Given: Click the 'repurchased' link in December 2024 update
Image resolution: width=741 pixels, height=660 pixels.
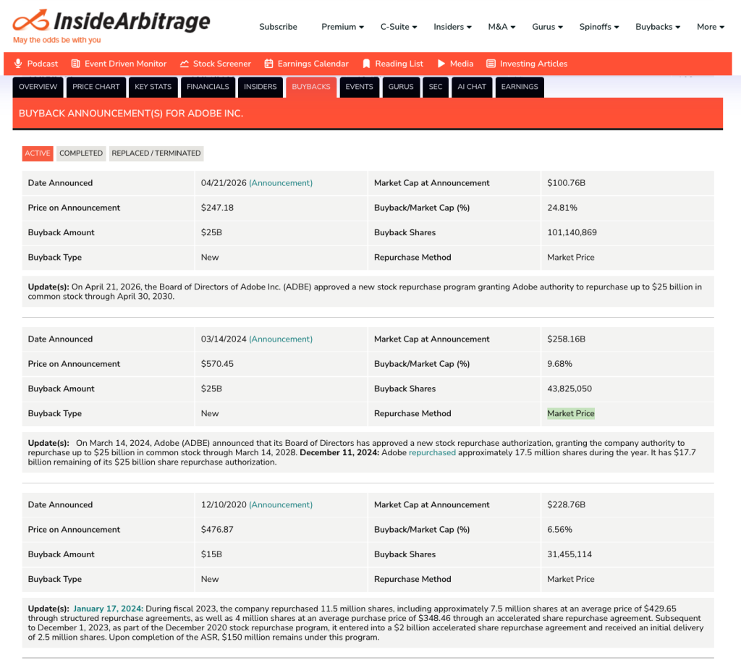Looking at the screenshot, I should pyautogui.click(x=432, y=452).
